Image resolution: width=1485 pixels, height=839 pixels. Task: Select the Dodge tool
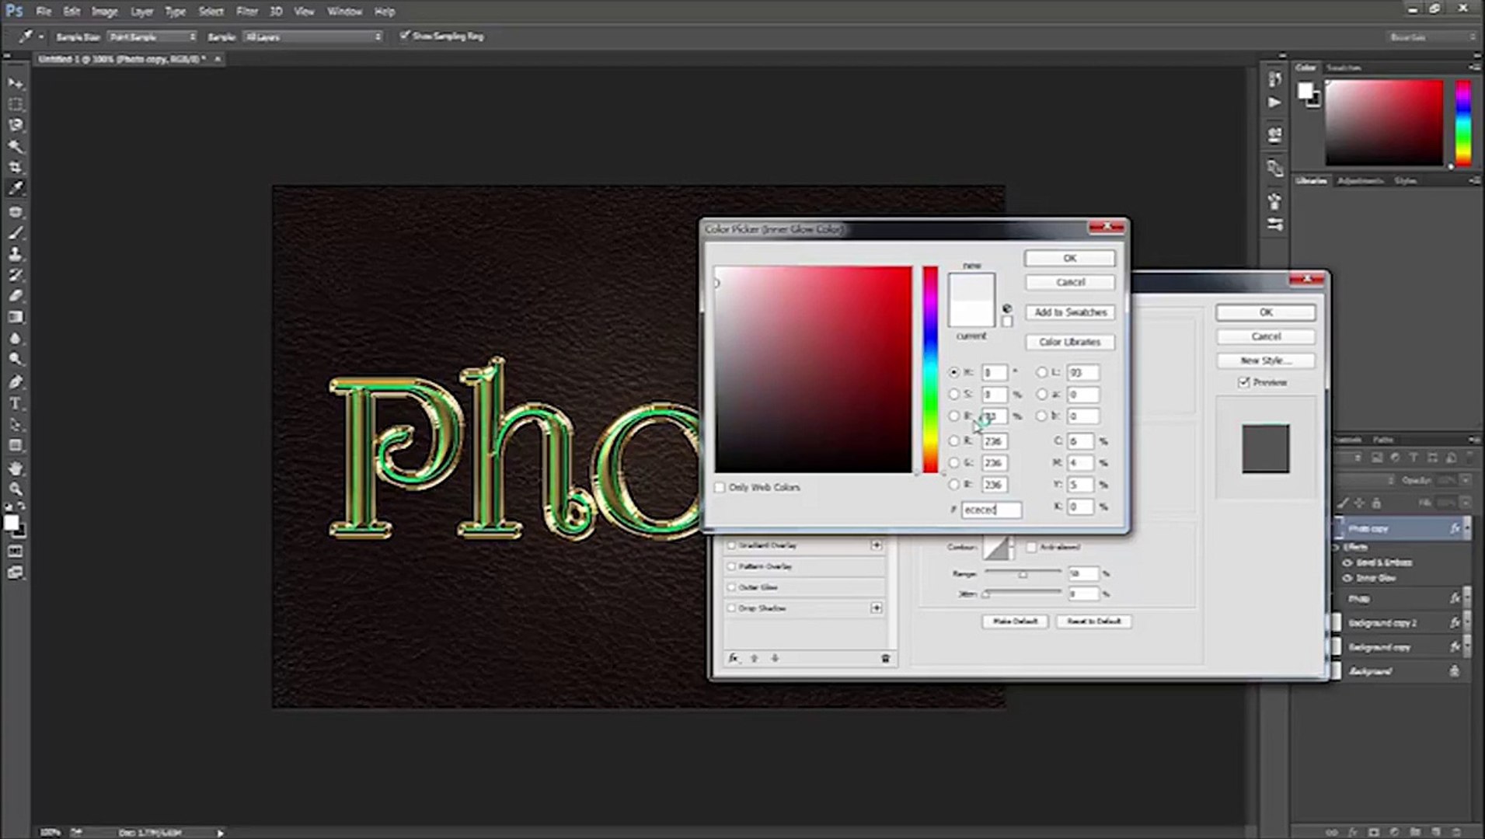click(x=16, y=360)
